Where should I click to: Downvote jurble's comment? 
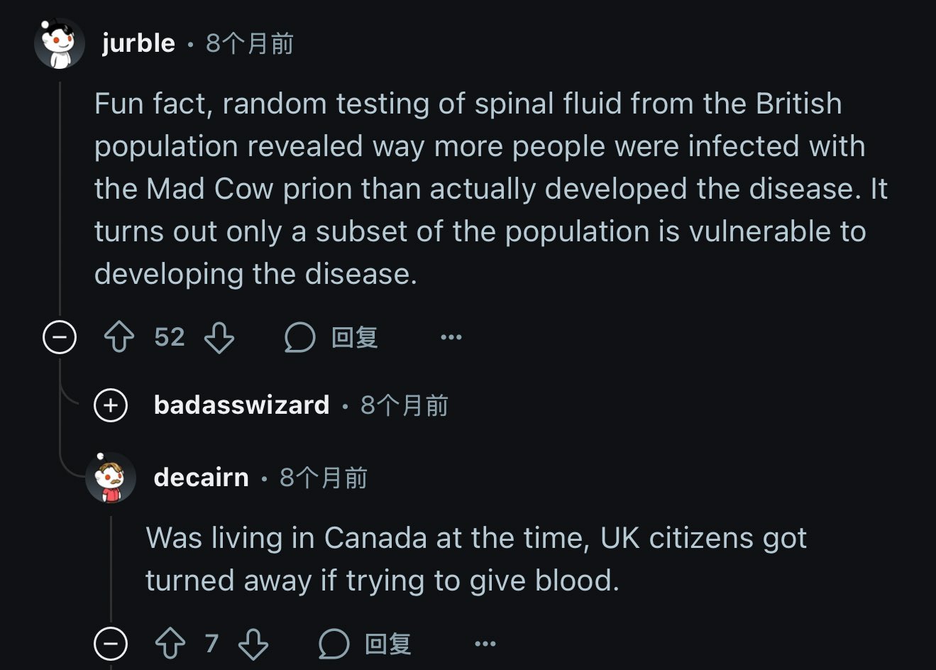pyautogui.click(x=219, y=338)
